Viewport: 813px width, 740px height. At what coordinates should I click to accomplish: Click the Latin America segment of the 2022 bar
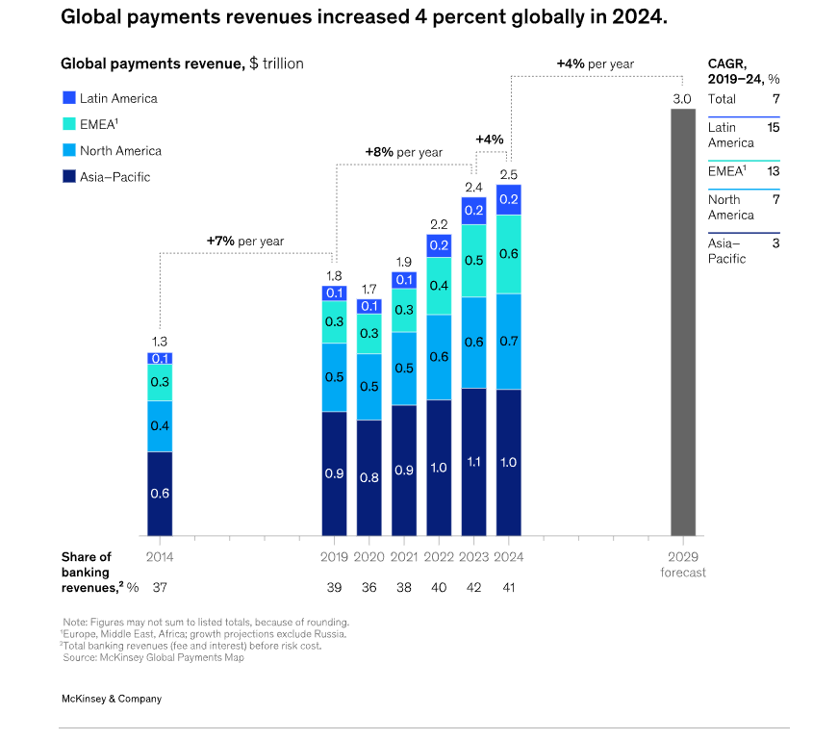click(439, 245)
